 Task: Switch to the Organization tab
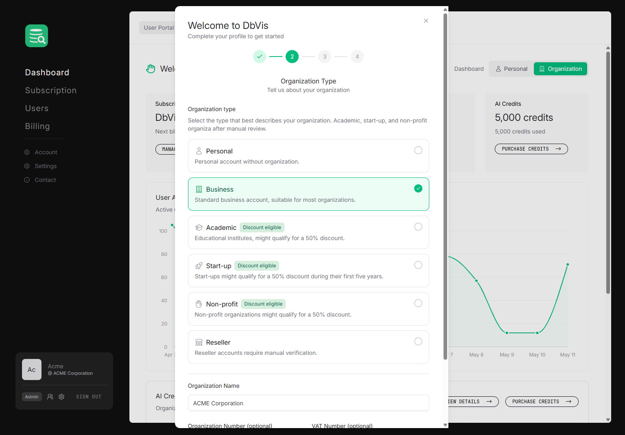[x=560, y=69]
